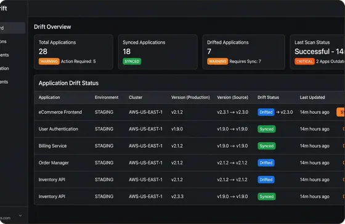Select Inventory API with production version v2.3.3
Viewport: 345px width, 224px height.
tap(52, 196)
